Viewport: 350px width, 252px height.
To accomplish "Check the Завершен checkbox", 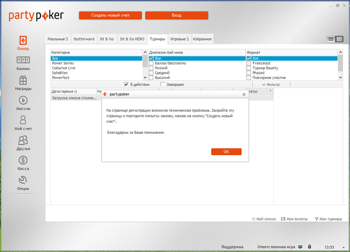I will click(x=162, y=84).
